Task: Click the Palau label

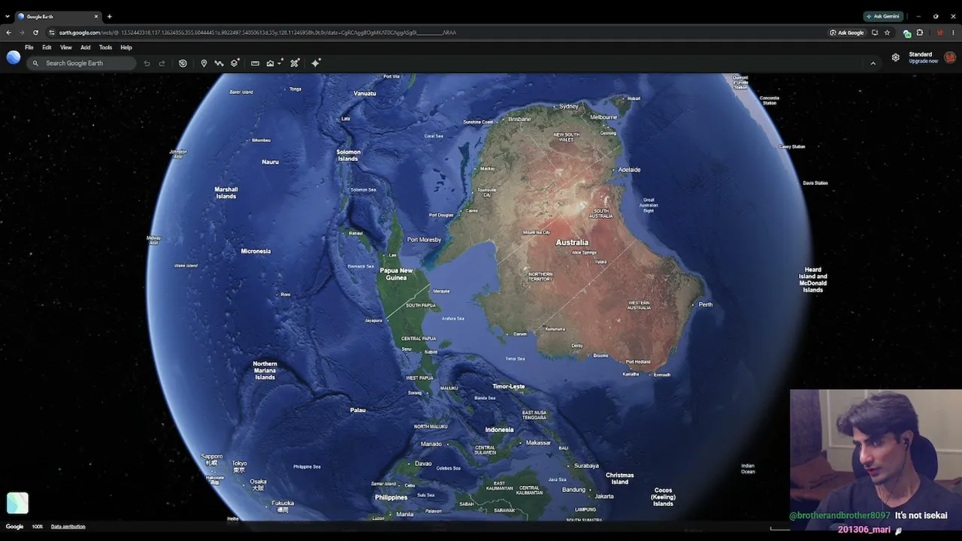Action: pos(358,410)
